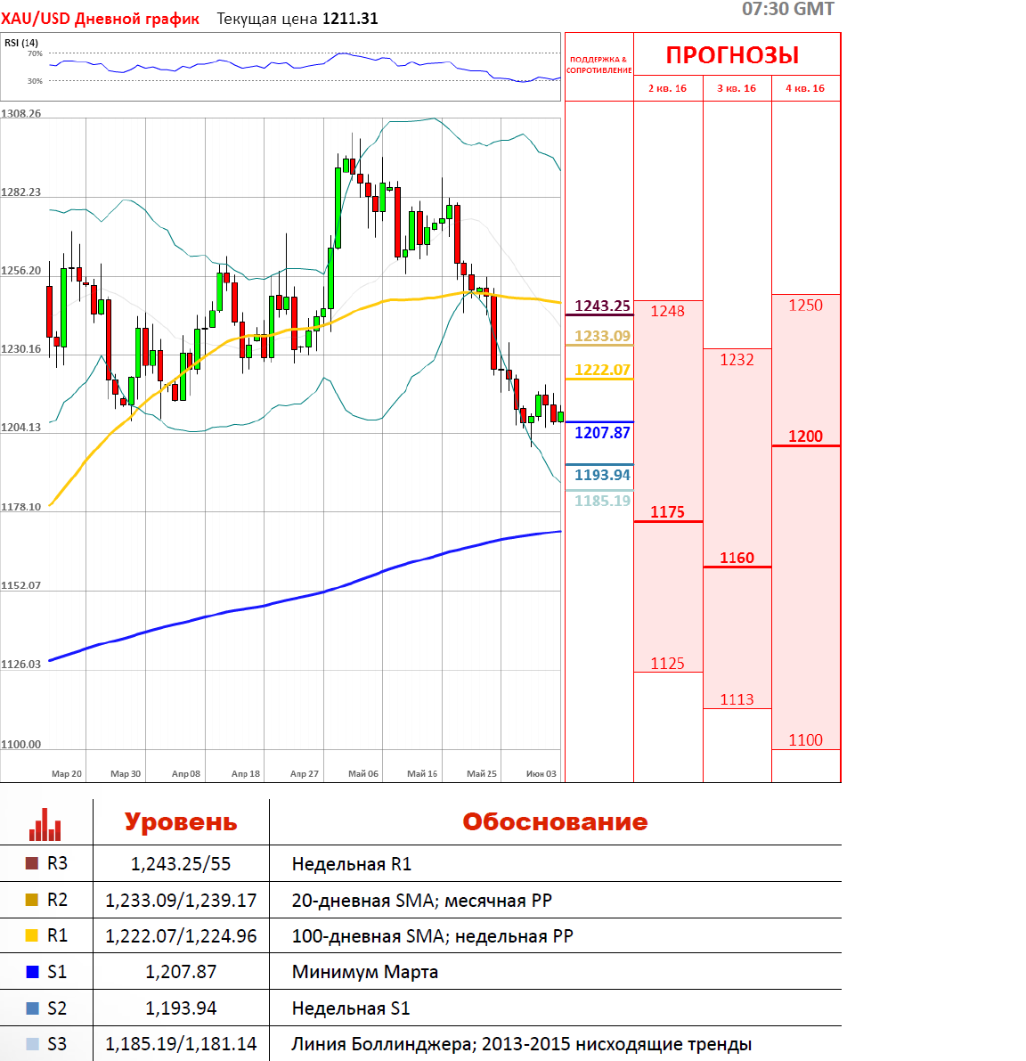1026x1061 pixels.
Task: Click the 1308.26 price axis label
Action: pos(21,114)
